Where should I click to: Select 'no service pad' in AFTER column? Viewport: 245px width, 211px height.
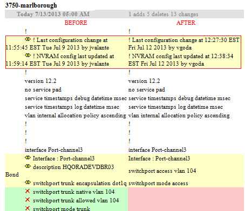pyautogui.click(x=147, y=90)
